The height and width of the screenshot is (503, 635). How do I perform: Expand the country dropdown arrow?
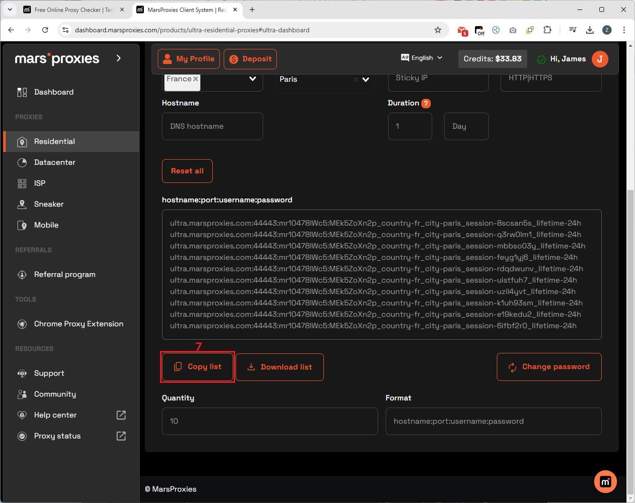(253, 79)
